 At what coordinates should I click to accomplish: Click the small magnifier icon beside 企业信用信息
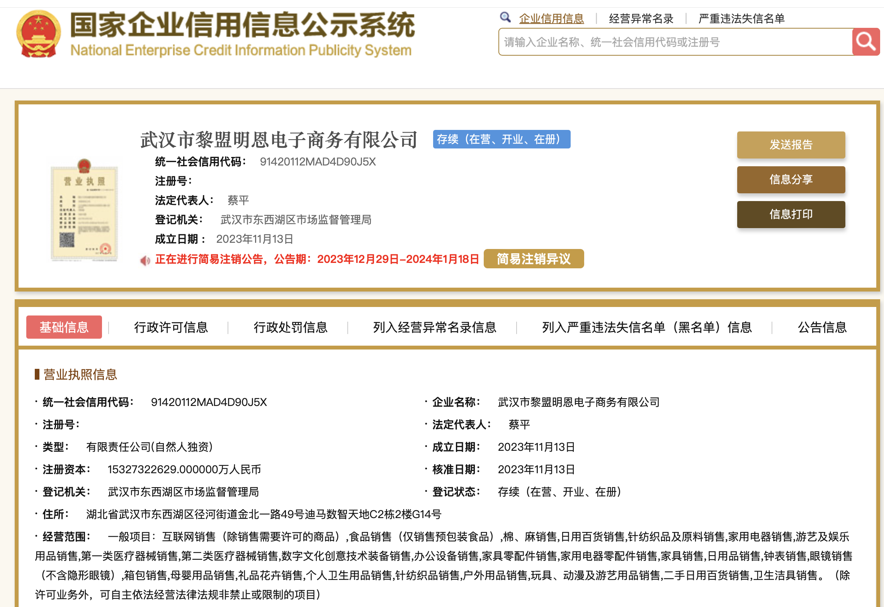click(505, 17)
